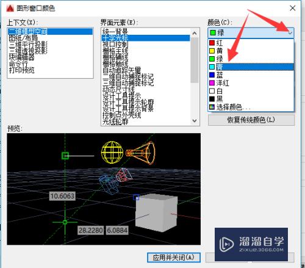The width and height of the screenshot is (305, 268).
Task: Select 栅格轴线 interface element
Action: coord(146,63)
